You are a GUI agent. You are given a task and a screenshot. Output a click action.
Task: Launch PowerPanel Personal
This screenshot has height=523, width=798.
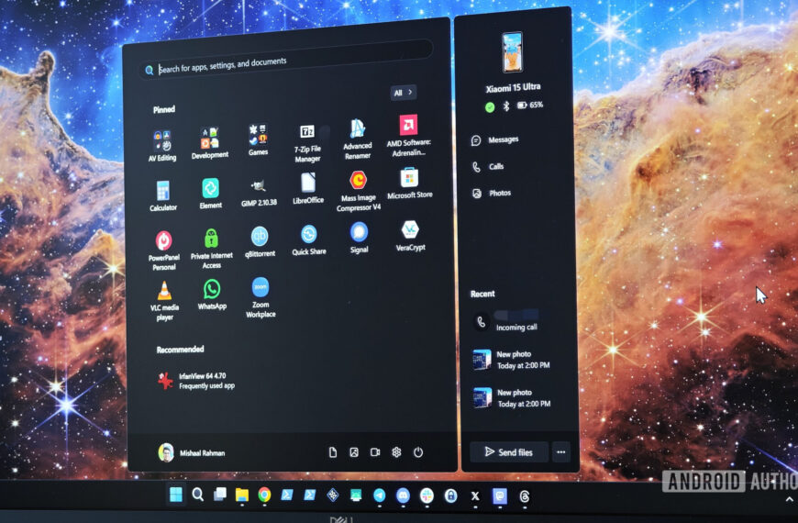(164, 250)
